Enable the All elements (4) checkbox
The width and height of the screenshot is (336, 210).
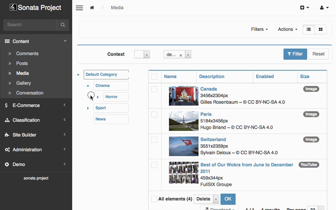point(154,199)
